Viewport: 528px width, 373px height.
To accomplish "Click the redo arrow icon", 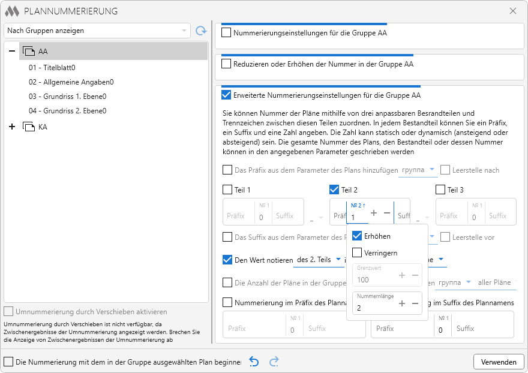I will pos(274,362).
